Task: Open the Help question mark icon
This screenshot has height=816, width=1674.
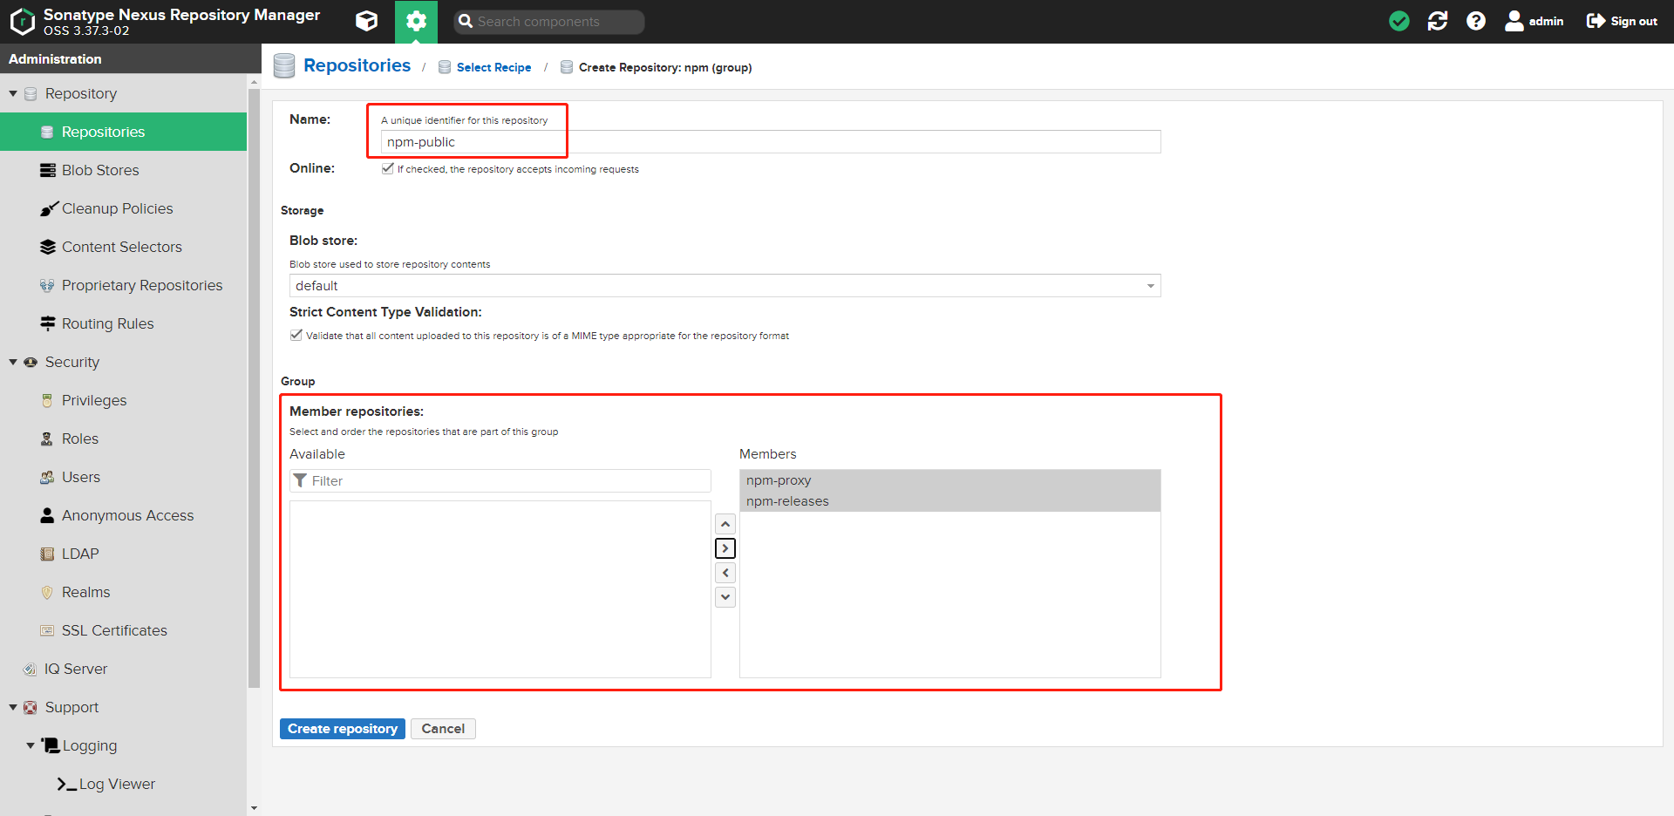Action: [x=1475, y=21]
